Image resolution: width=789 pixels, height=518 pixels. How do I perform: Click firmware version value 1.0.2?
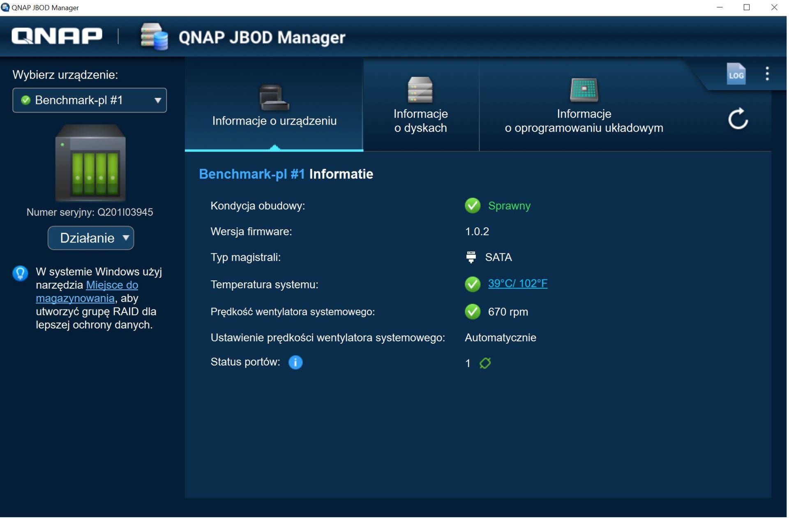pyautogui.click(x=478, y=232)
